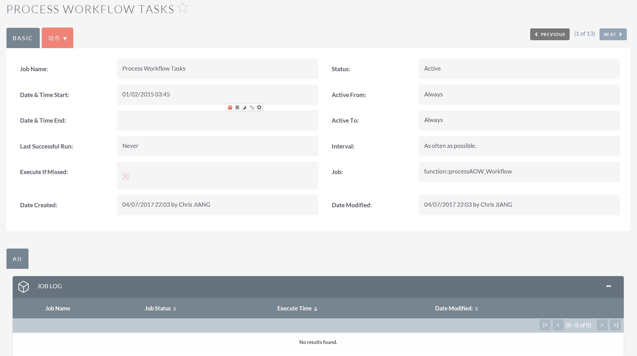Click the No results found message
This screenshot has width=637, height=356.
[x=318, y=342]
